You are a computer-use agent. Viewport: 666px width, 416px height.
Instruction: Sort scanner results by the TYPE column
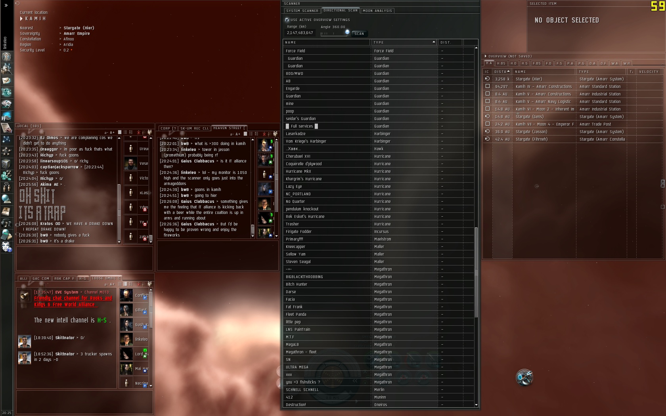coord(404,42)
